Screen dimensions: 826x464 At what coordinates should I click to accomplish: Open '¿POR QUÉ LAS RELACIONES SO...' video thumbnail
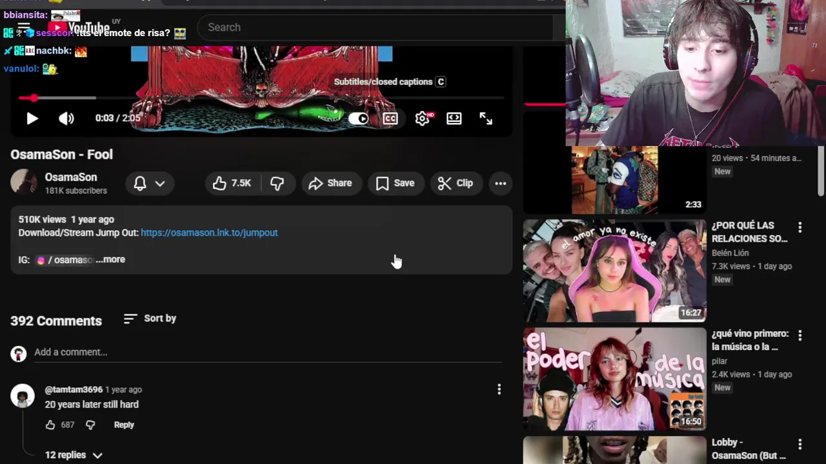[x=614, y=271]
